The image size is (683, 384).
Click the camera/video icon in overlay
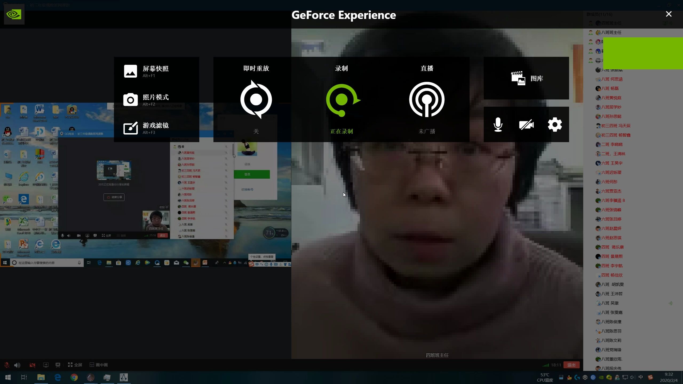point(526,124)
